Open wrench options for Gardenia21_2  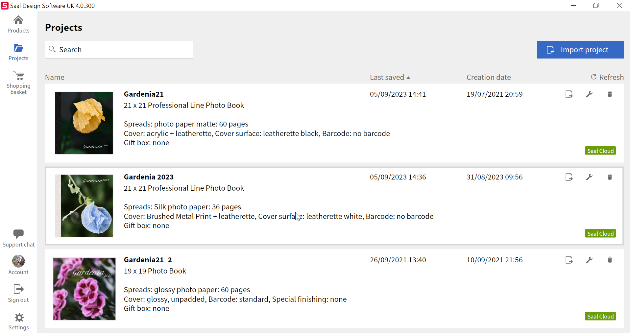pyautogui.click(x=589, y=260)
